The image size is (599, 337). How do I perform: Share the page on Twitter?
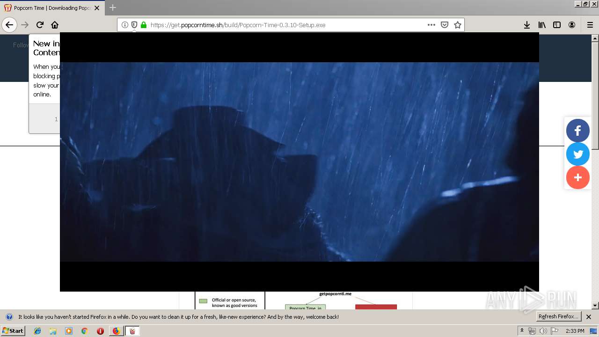578,154
